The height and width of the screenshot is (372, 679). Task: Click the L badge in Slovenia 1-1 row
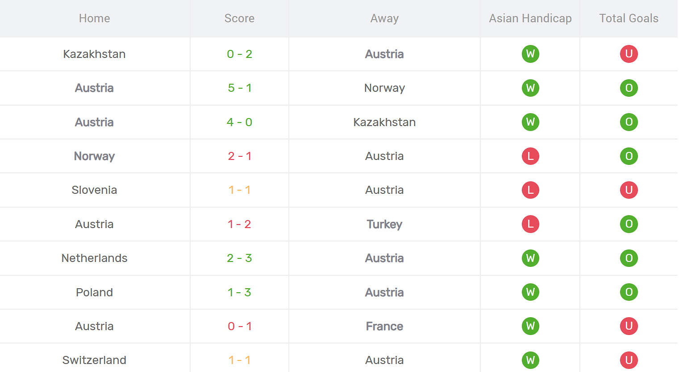pyautogui.click(x=530, y=190)
